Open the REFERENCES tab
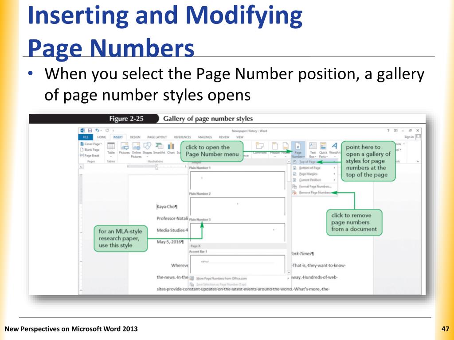 pyautogui.click(x=182, y=137)
